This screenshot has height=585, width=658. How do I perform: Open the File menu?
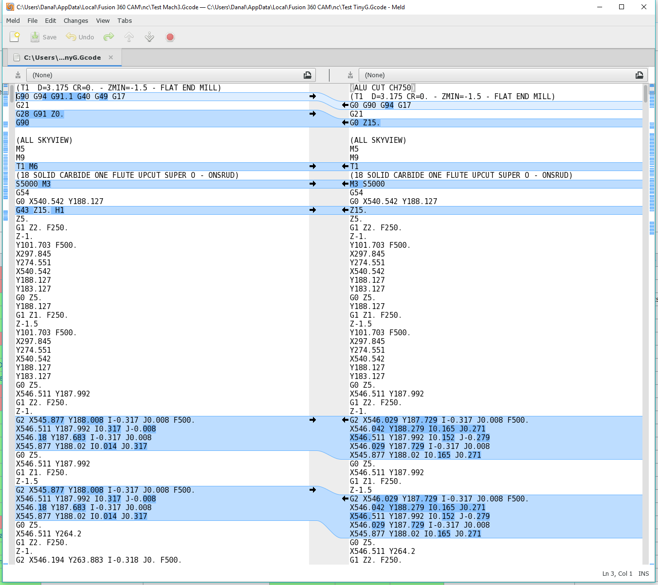pos(33,20)
